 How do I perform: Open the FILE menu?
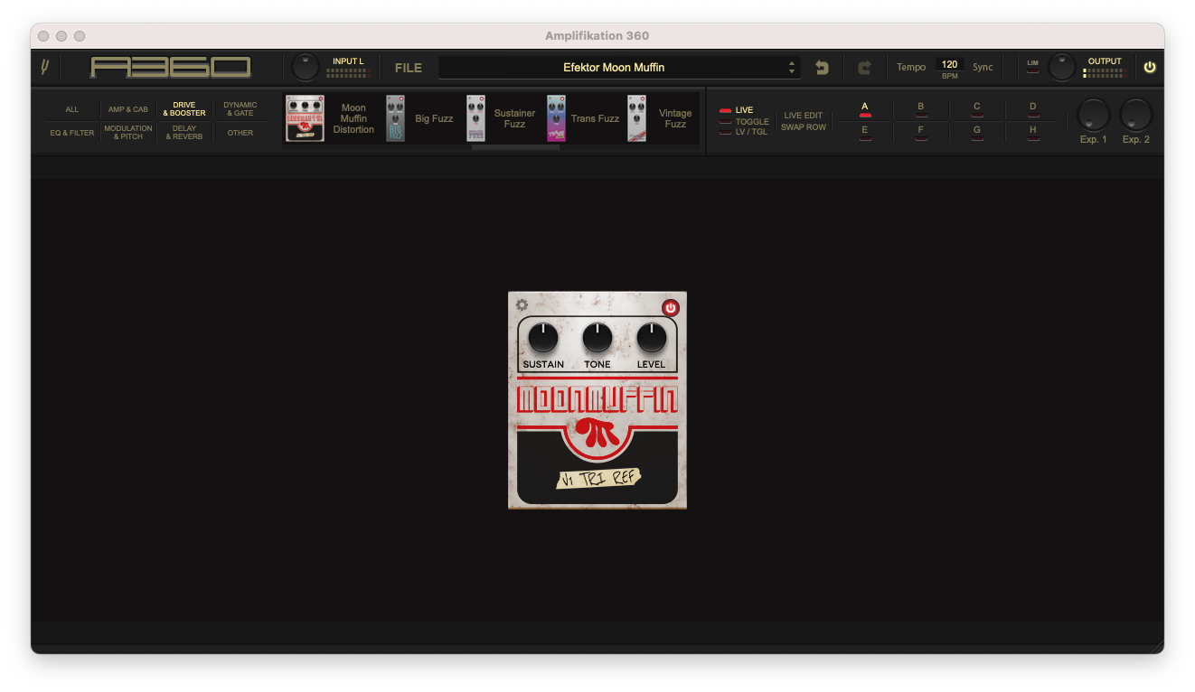[x=409, y=68]
